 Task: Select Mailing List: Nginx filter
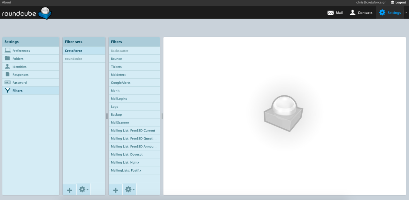pyautogui.click(x=134, y=163)
